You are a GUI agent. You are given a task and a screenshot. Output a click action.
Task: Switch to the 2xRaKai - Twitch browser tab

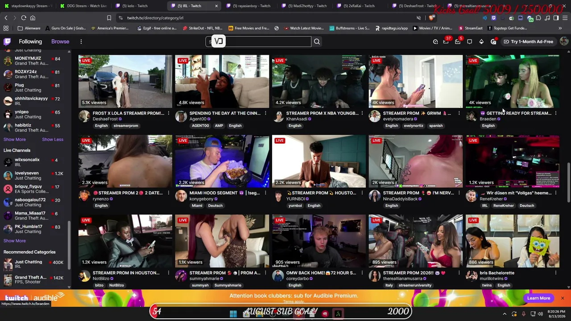(x=359, y=6)
